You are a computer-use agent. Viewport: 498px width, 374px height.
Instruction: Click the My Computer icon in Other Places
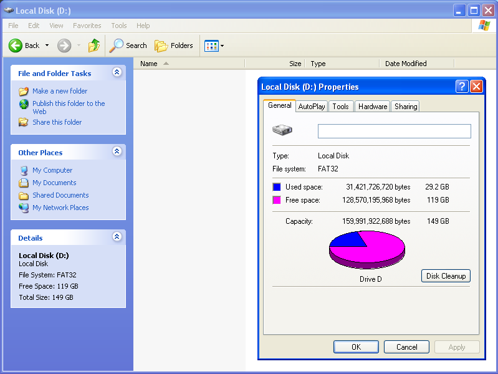(x=24, y=170)
